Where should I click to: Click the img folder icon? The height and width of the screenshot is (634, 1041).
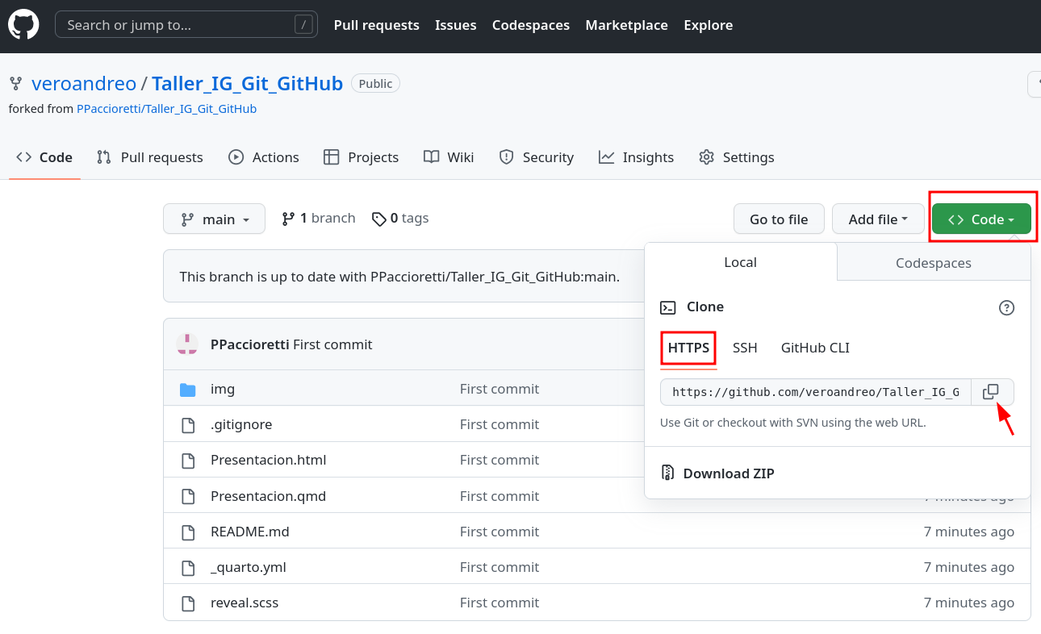188,390
